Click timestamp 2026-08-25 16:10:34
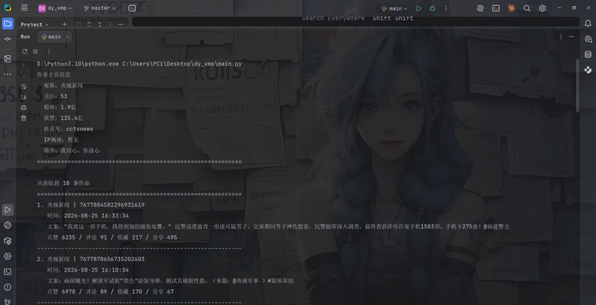Screen dimensions: 596x305 coord(96,270)
